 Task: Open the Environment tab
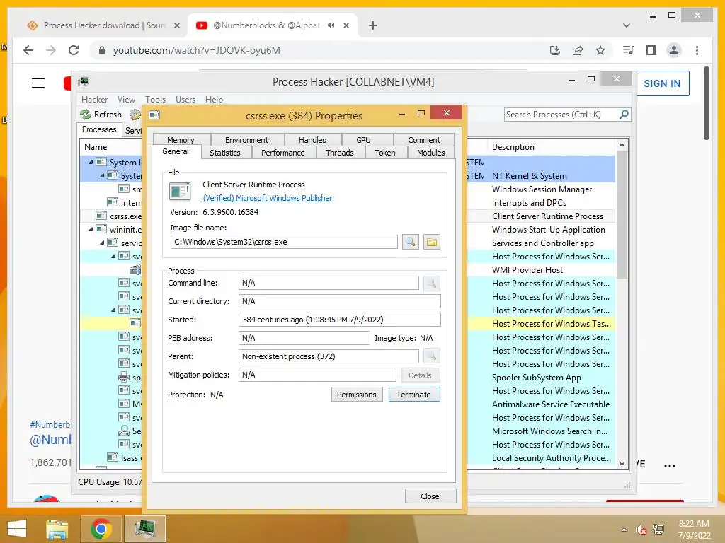[x=246, y=139]
